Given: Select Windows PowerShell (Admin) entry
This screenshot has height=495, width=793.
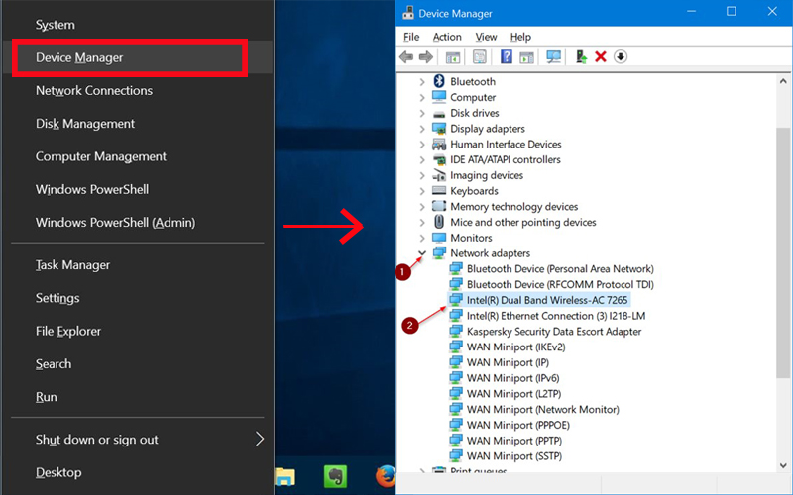Looking at the screenshot, I should pos(115,222).
